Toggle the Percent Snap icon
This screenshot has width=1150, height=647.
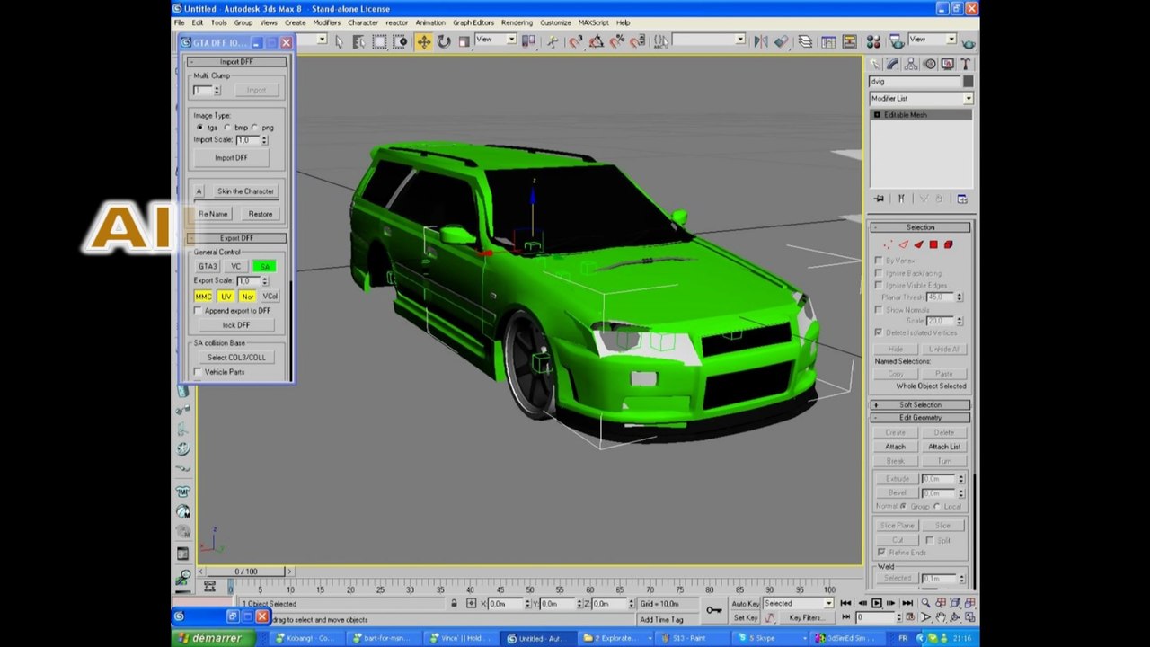(617, 41)
